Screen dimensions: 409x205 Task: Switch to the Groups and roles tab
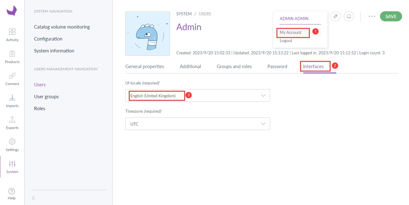click(x=234, y=67)
